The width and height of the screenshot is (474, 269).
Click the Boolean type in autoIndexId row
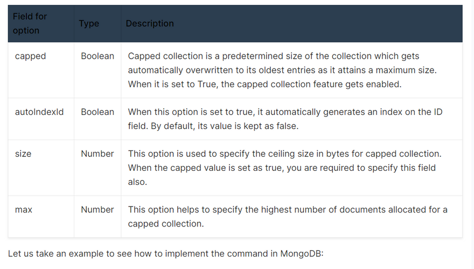pos(97,112)
